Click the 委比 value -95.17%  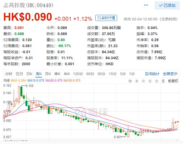point(64,46)
